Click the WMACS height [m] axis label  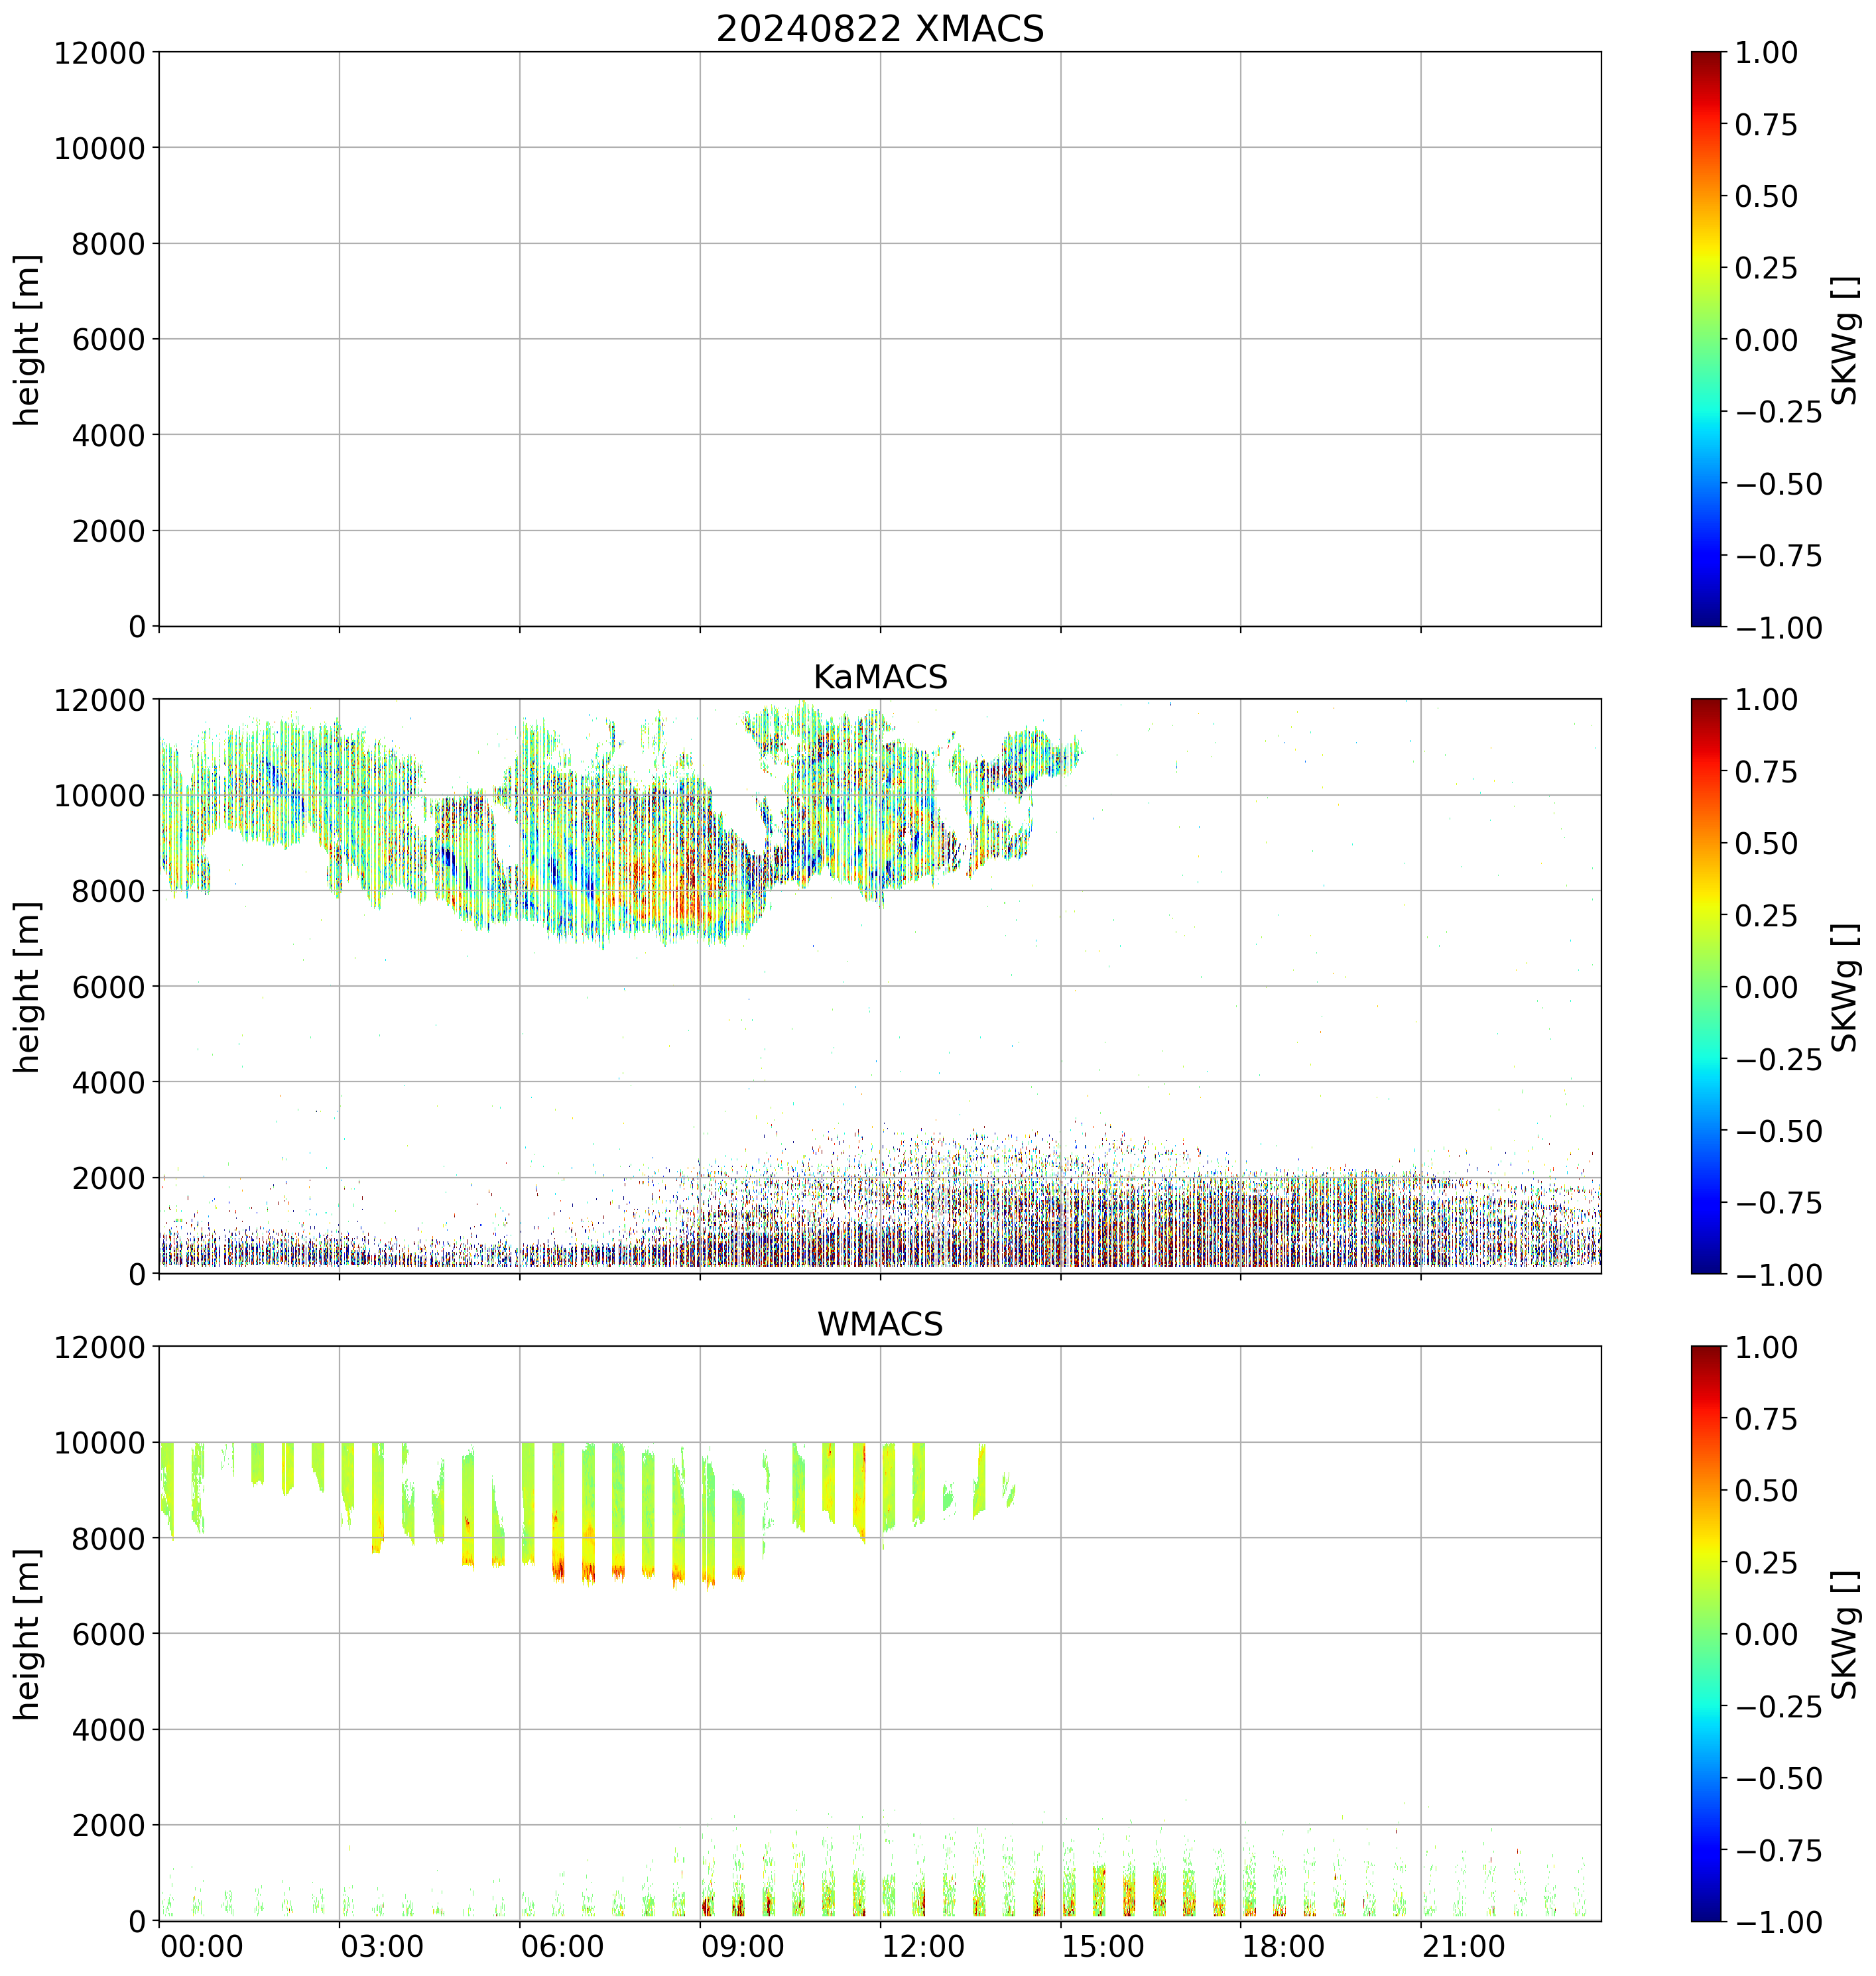[x=28, y=1634]
